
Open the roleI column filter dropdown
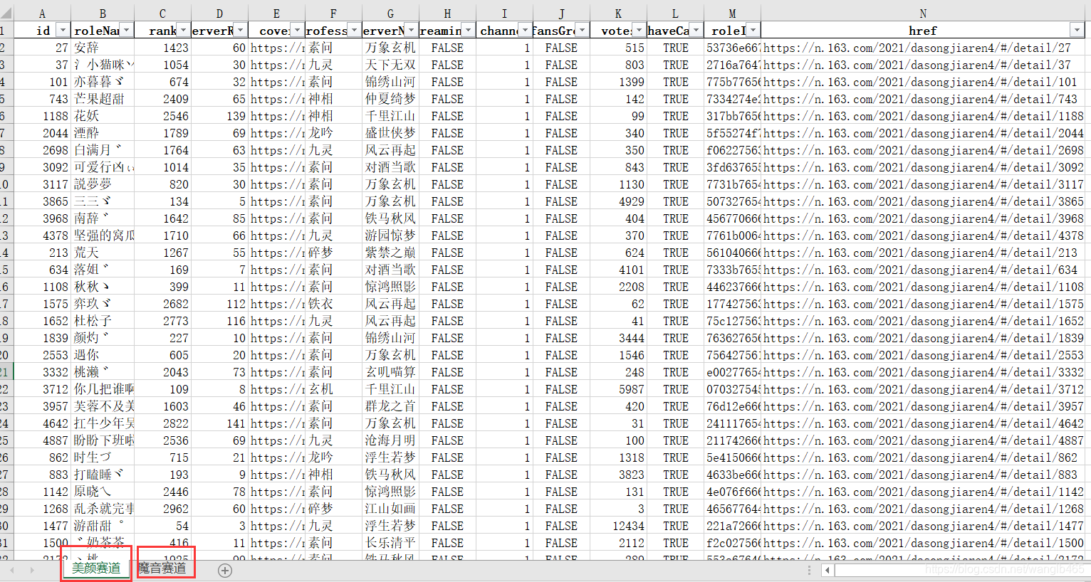(x=753, y=30)
